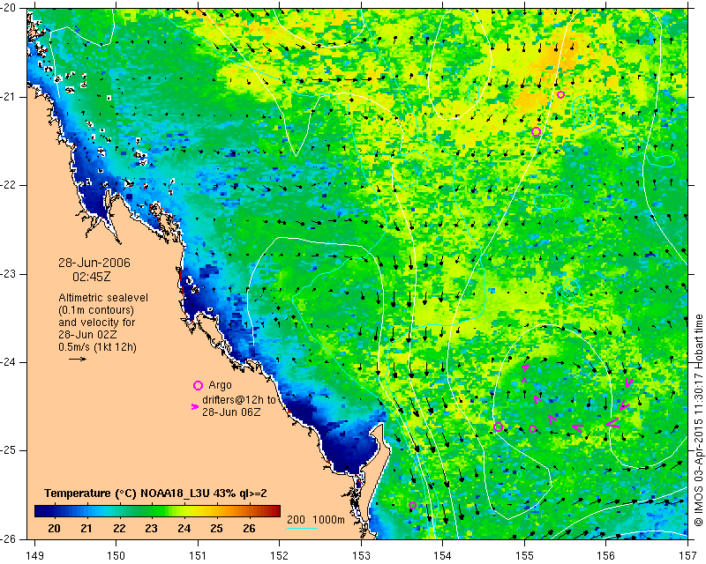706x564 pixels.
Task: Click the longitude axis label 156
Action: 605,556
